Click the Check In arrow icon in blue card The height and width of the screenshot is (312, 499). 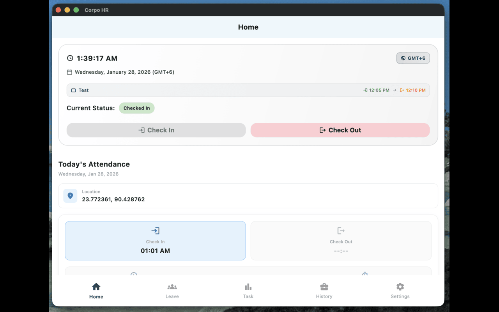(x=155, y=230)
